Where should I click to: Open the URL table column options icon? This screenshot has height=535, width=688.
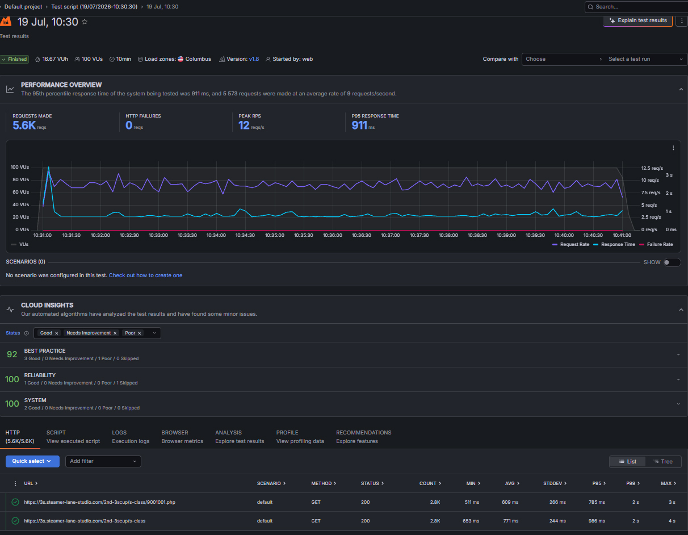pyautogui.click(x=15, y=483)
